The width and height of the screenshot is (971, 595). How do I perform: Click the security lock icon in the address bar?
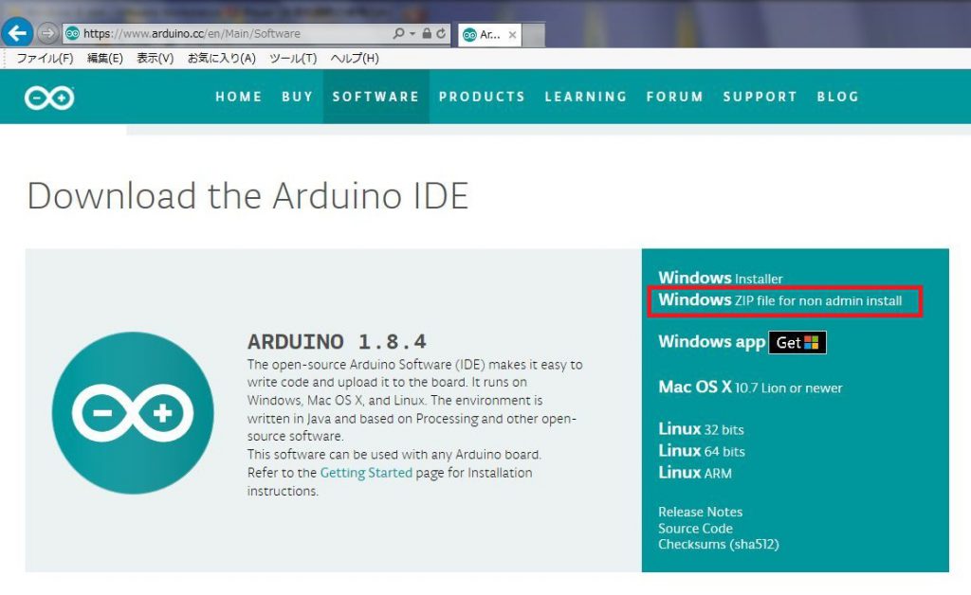(428, 34)
